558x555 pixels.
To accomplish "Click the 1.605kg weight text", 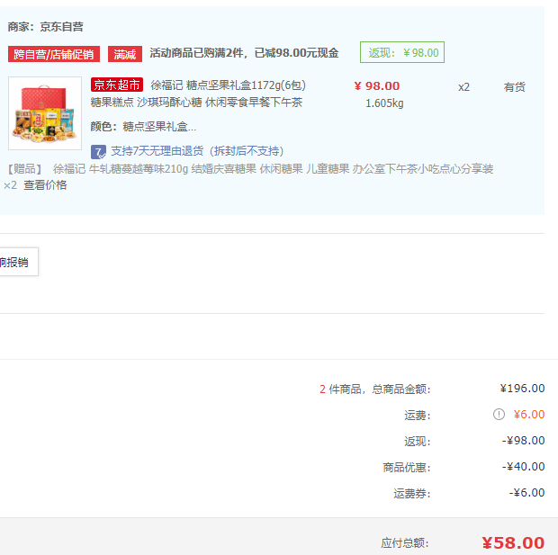I will 384,103.
